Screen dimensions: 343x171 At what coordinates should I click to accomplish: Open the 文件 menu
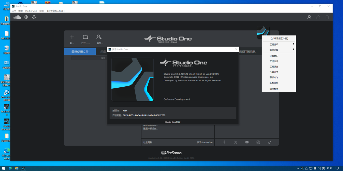[14, 11]
